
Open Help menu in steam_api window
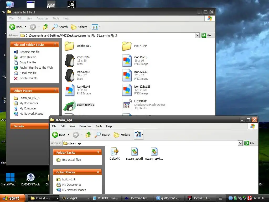click(x=109, y=126)
